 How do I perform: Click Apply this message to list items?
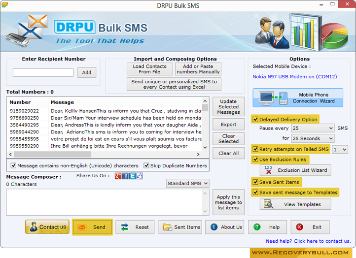click(x=228, y=202)
